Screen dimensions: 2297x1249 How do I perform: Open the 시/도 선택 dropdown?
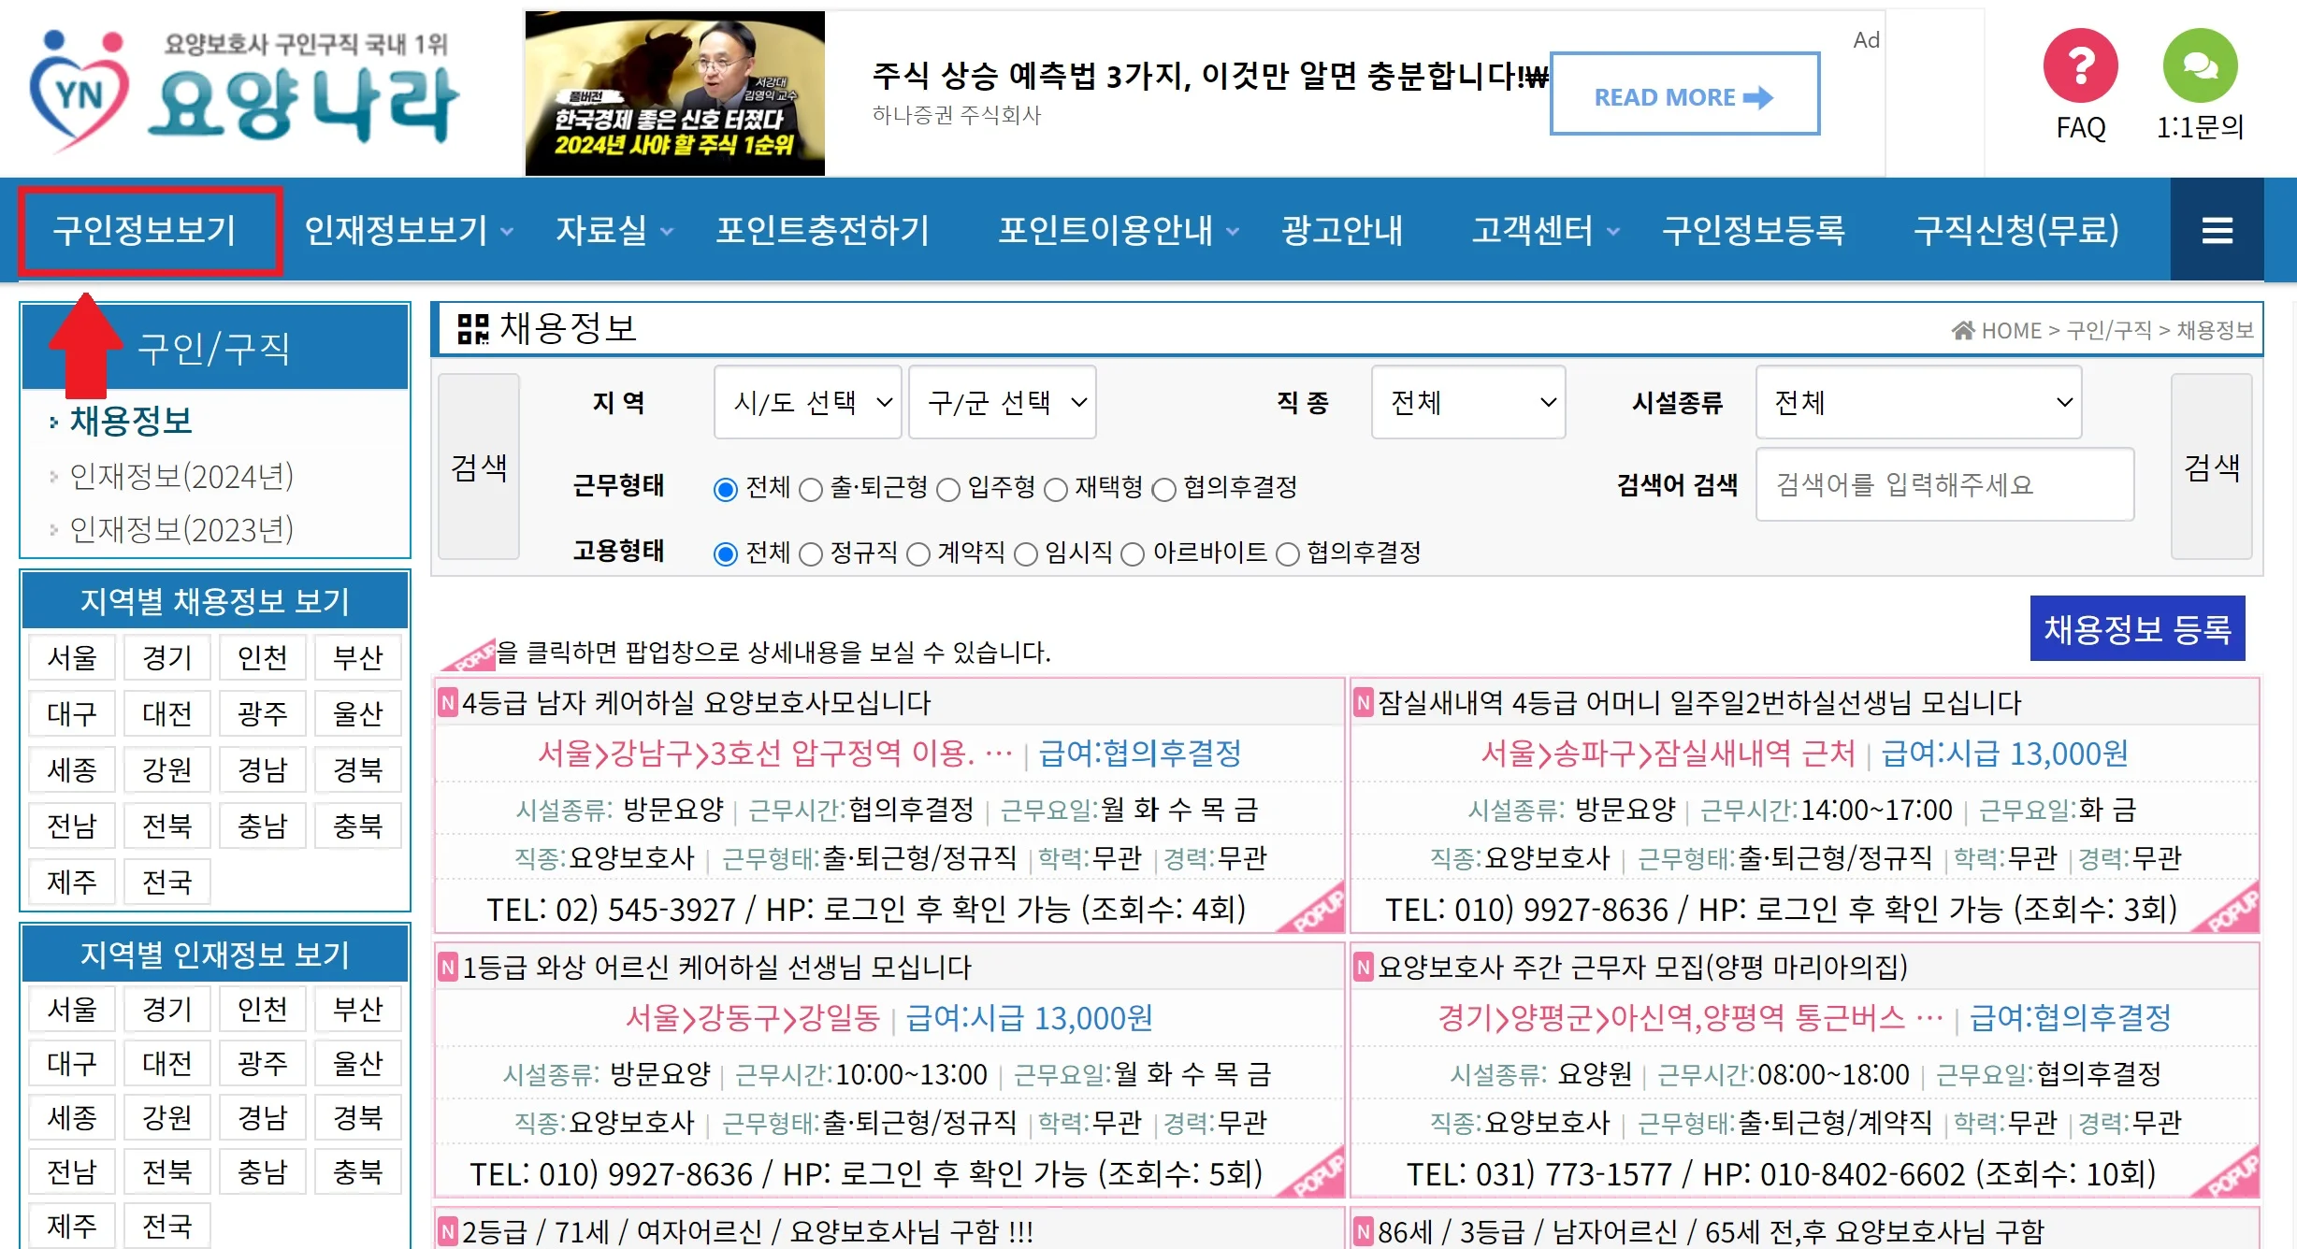(x=807, y=402)
